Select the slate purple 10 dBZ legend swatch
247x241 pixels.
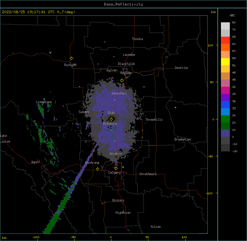click(x=225, y=133)
